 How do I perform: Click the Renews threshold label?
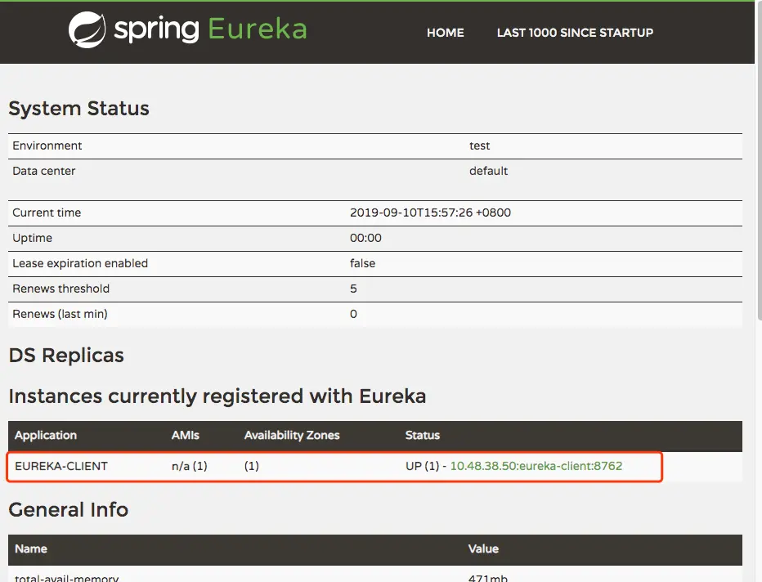click(x=61, y=289)
